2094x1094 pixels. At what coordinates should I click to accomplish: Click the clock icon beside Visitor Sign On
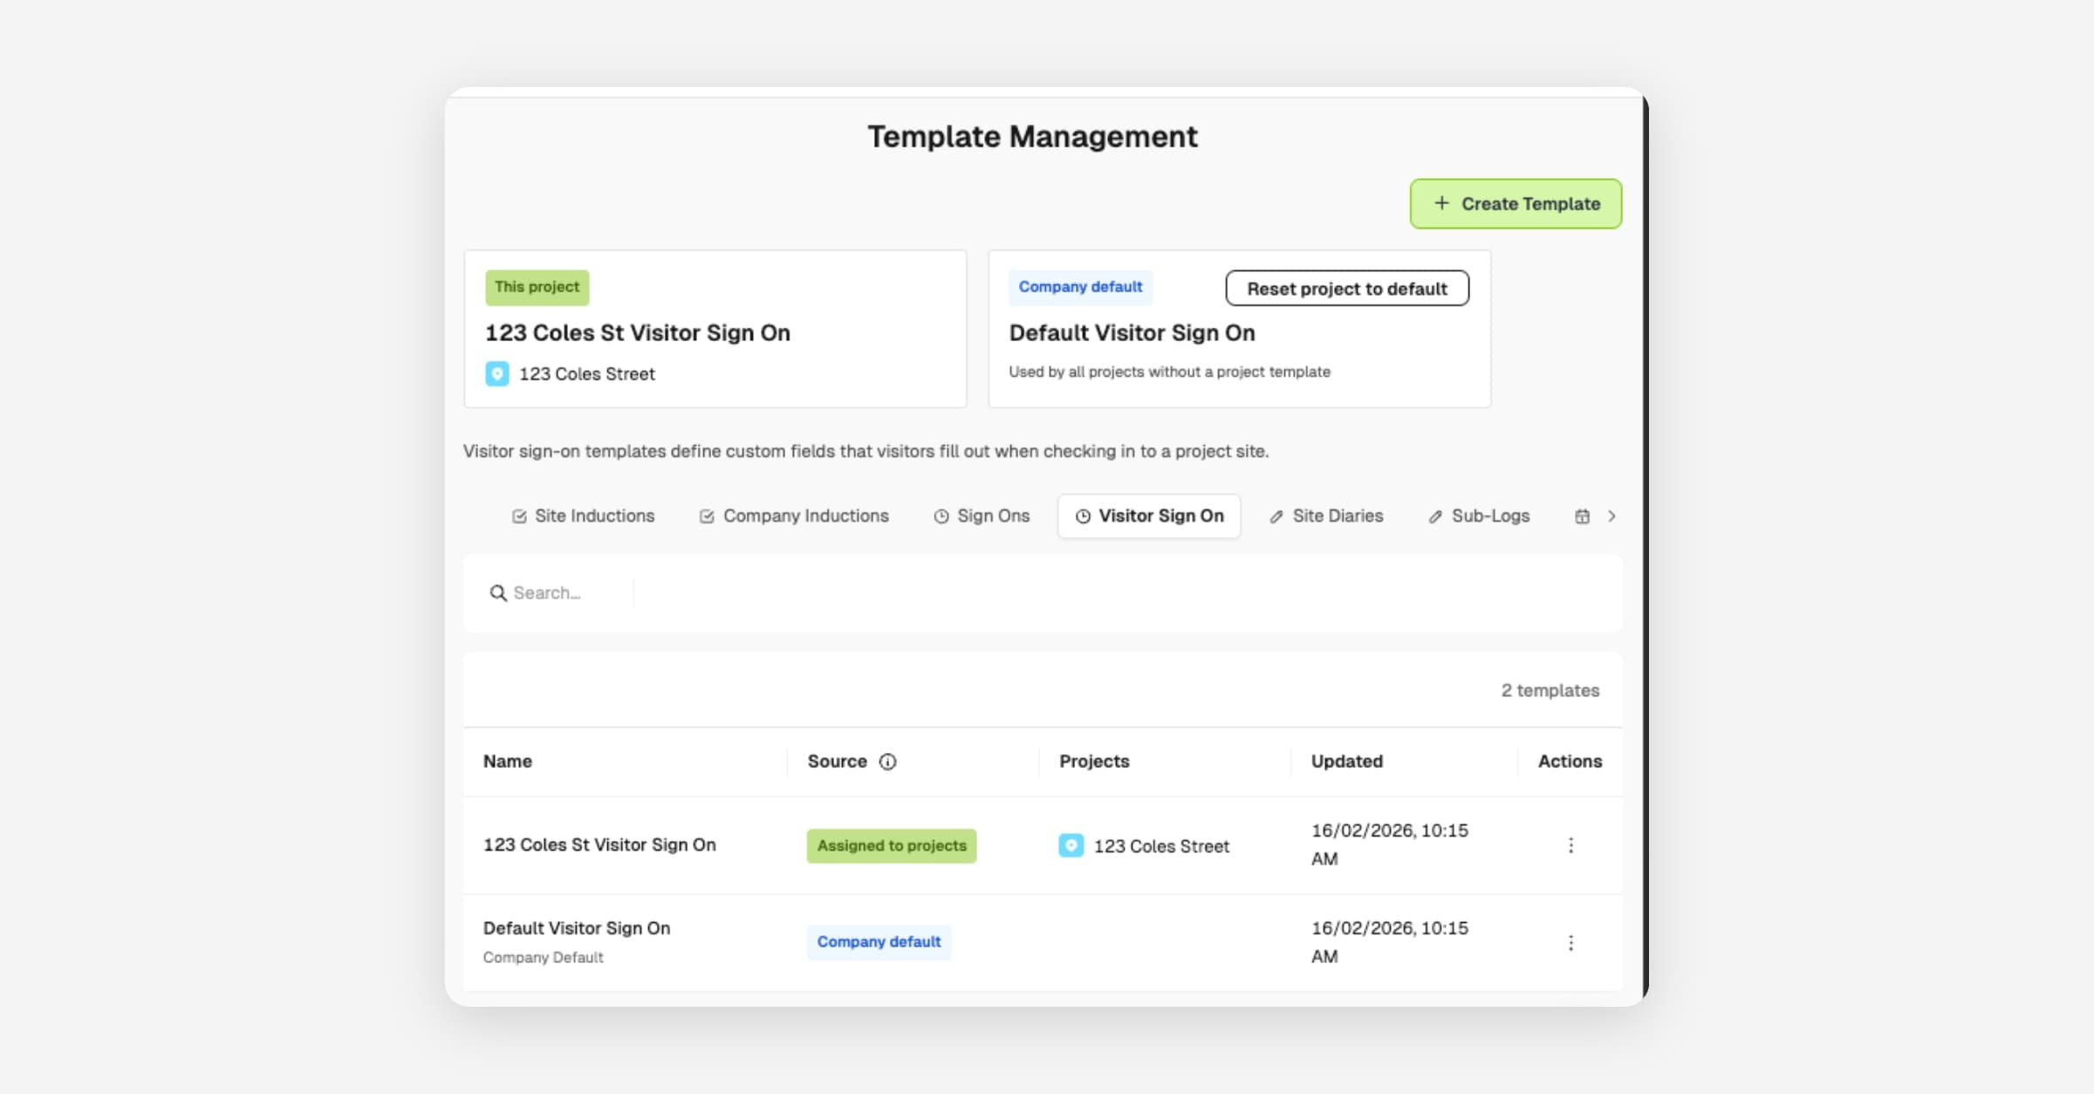coord(1083,516)
